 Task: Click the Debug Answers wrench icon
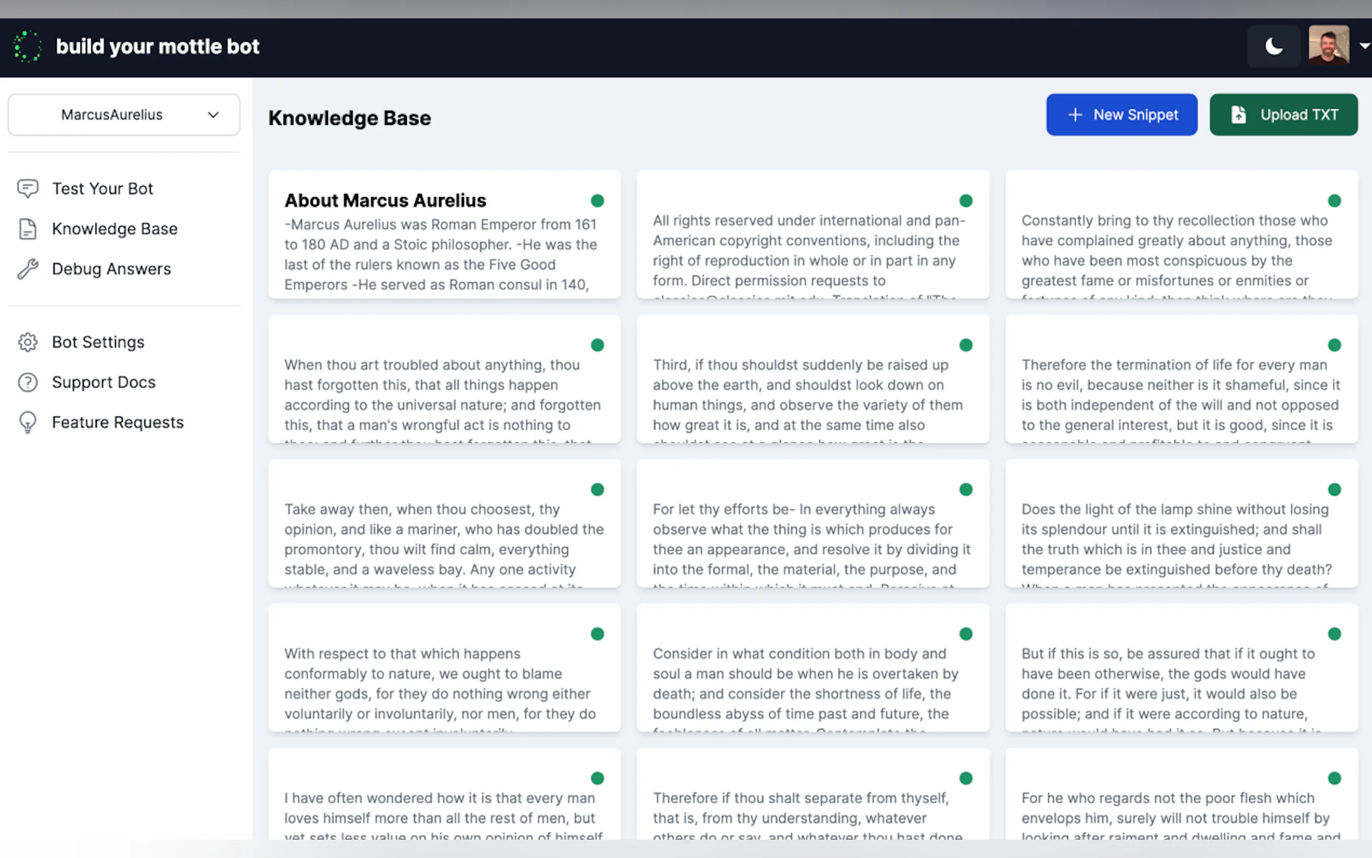point(27,269)
